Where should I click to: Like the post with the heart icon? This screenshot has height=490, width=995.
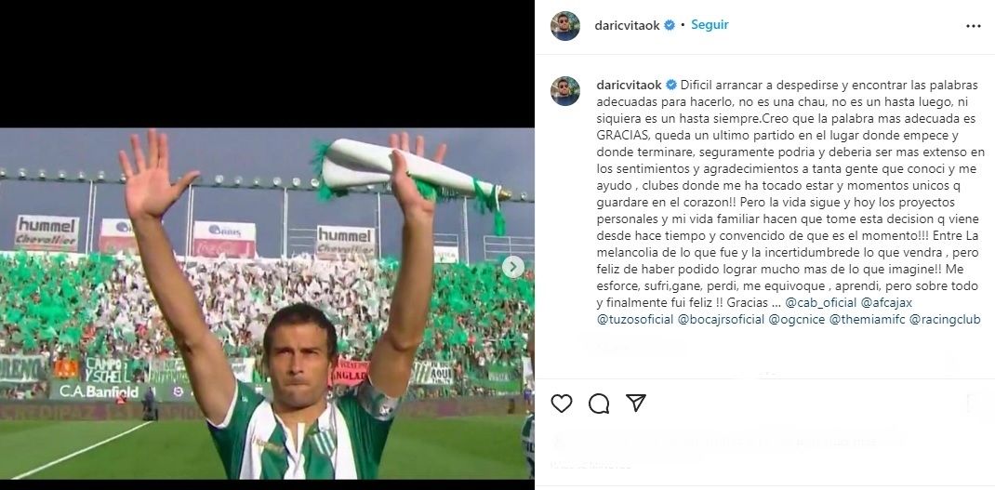(561, 403)
